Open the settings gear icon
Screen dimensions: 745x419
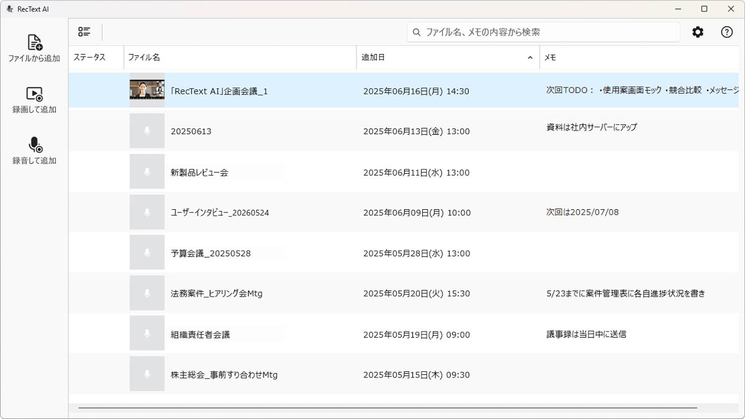(698, 32)
